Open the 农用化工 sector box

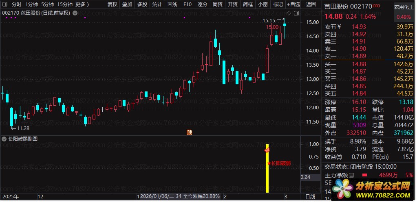click(404, 12)
